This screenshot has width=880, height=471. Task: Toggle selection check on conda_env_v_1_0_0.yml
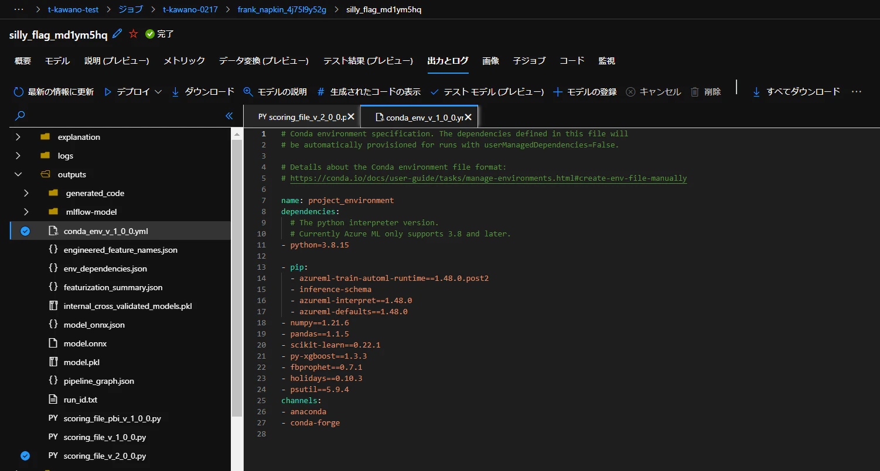25,231
